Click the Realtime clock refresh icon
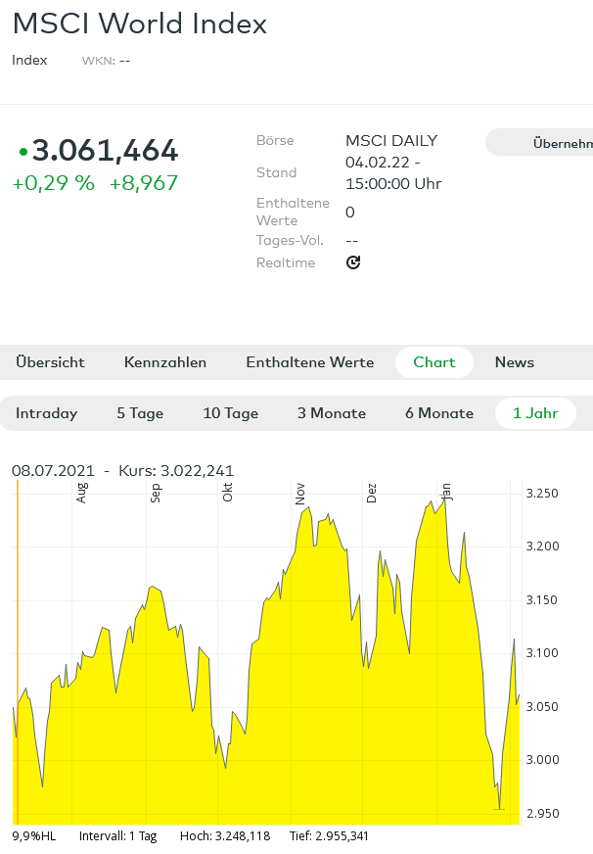 coord(353,262)
